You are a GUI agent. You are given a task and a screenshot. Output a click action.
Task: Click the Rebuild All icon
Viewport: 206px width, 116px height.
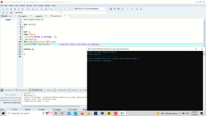[x=122, y=9]
